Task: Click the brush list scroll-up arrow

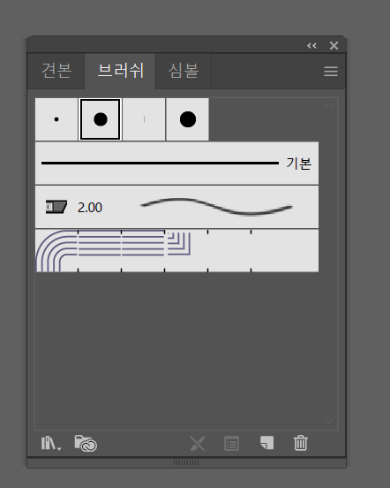Action: click(328, 106)
